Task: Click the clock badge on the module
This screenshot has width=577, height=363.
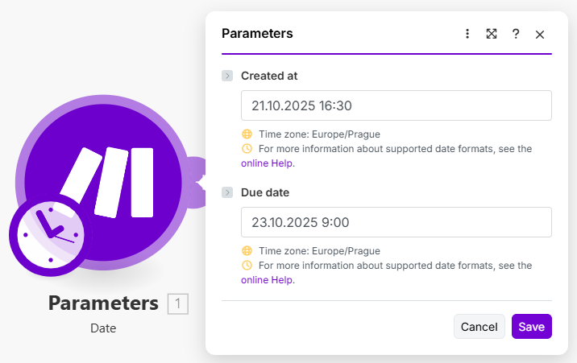Action: 50,234
